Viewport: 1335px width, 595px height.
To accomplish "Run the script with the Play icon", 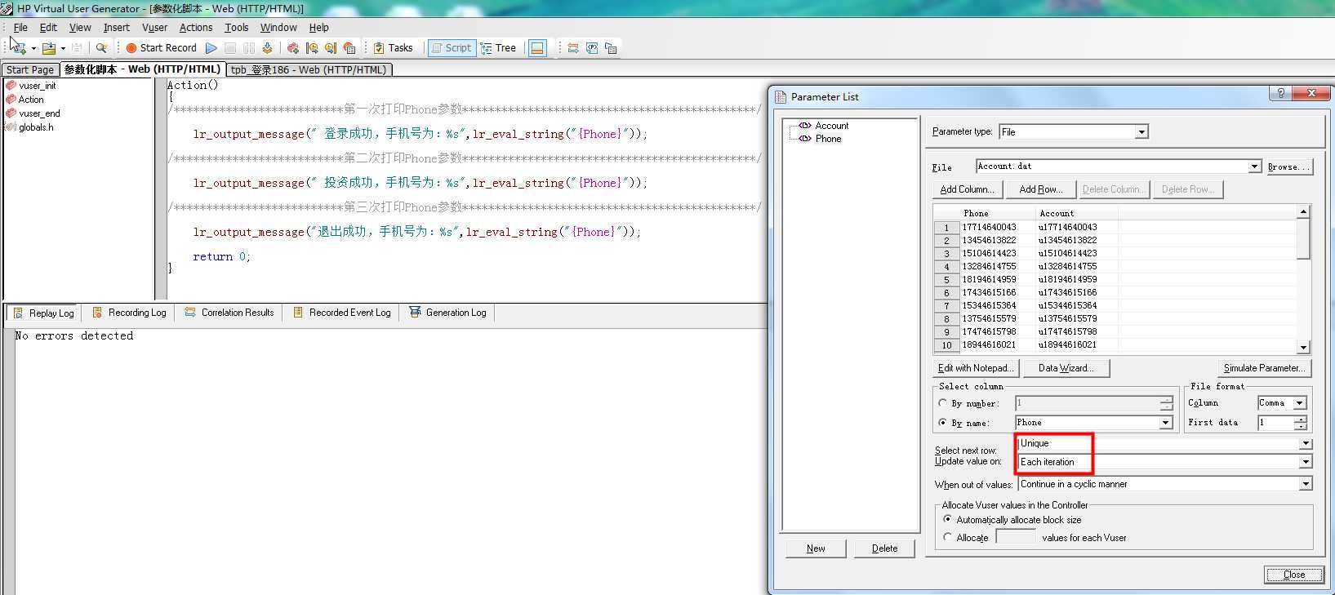I will (211, 48).
